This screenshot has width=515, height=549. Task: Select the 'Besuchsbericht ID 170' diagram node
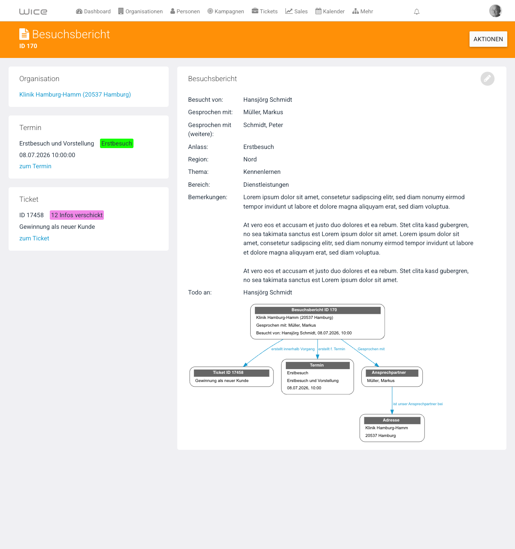(x=318, y=322)
